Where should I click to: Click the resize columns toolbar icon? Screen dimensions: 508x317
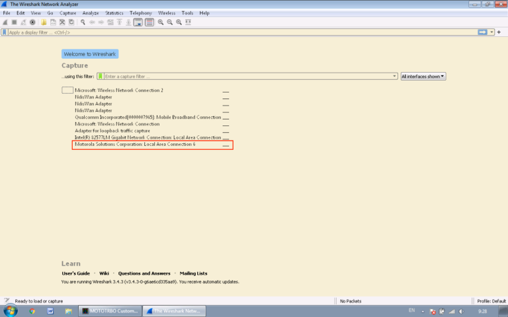click(x=189, y=22)
